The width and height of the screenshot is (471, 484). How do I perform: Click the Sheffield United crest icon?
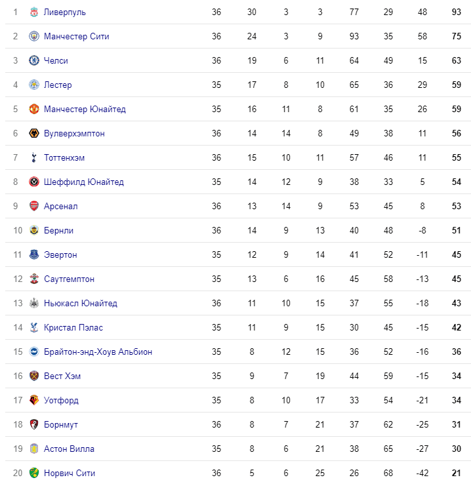[34, 182]
